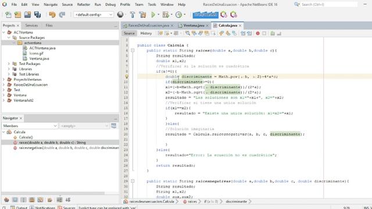Switch to the Files panel tab
The height and width of the screenshot is (209, 372).
point(49,26)
